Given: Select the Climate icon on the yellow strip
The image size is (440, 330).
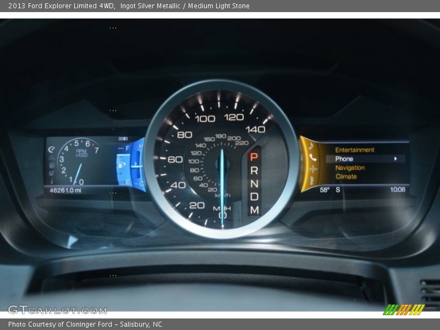Looking at the screenshot, I should [x=312, y=179].
